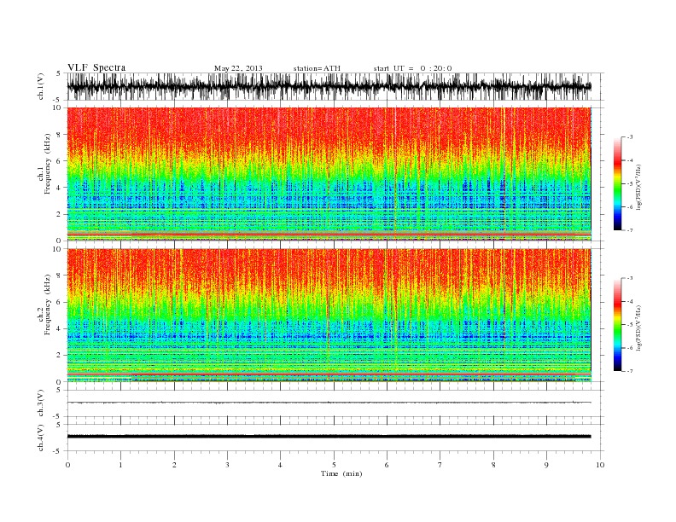676x522 pixels.
Task: Select the "ch.4(V)" axis label
Action: 41,438
